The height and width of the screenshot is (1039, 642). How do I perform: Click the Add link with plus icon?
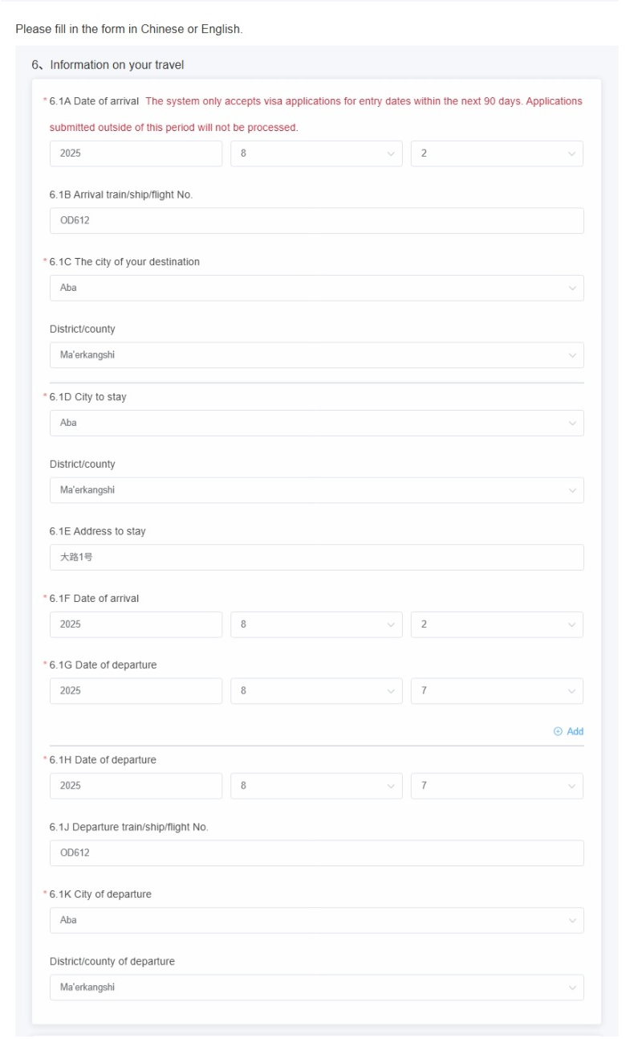point(569,731)
